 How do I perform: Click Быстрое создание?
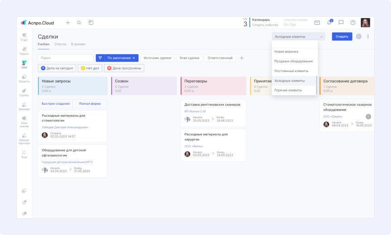pos(56,104)
